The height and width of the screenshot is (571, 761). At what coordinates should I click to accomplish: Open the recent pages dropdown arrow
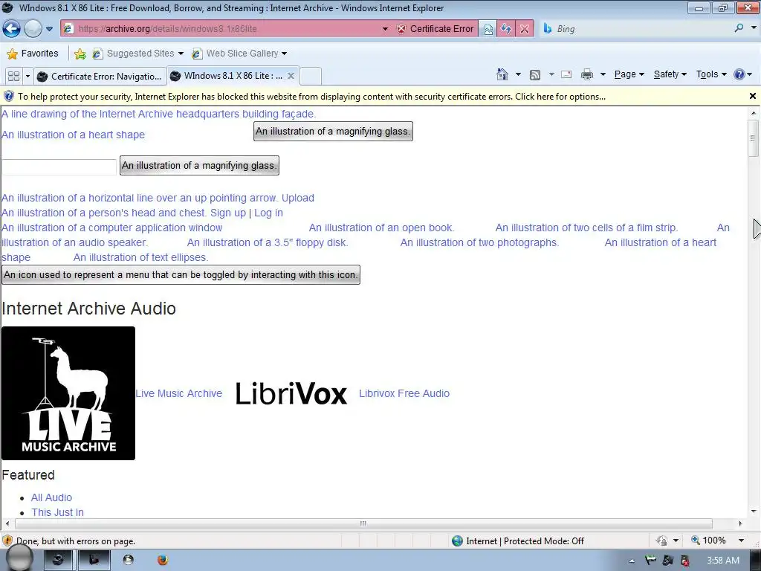(x=50, y=29)
